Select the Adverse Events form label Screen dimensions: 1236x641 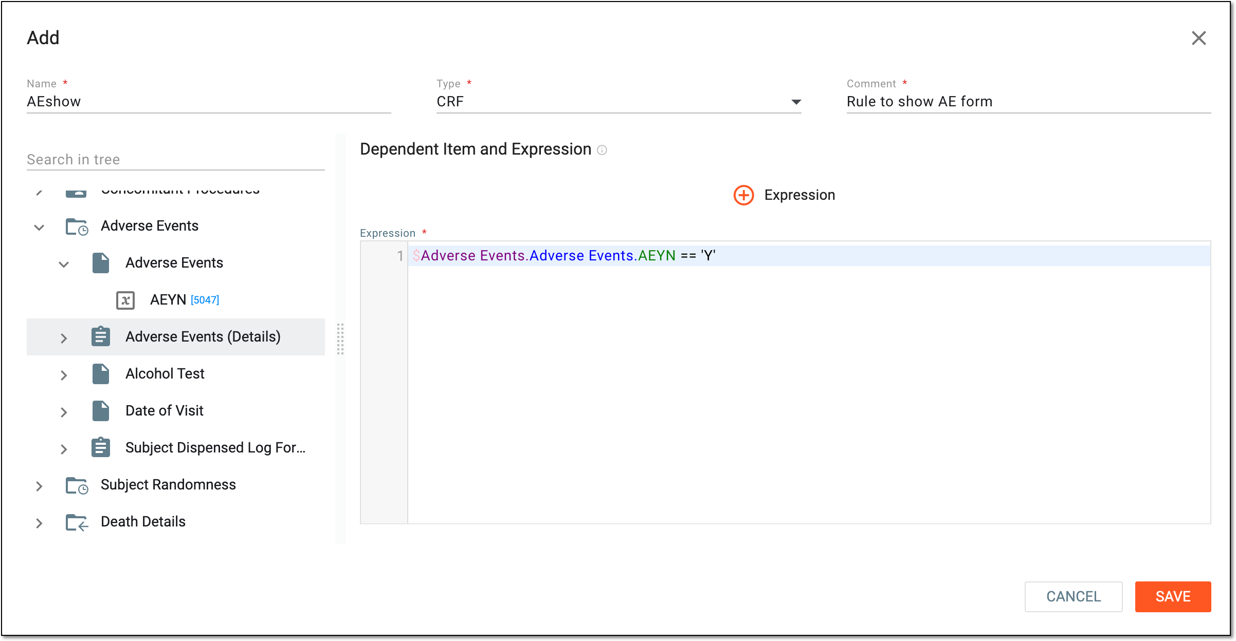174,262
